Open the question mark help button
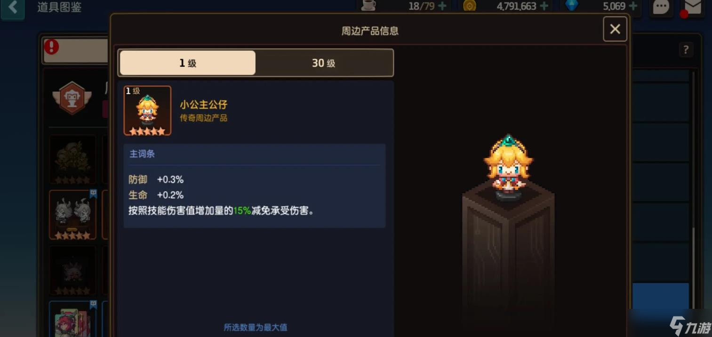712x337 pixels. pos(686,50)
